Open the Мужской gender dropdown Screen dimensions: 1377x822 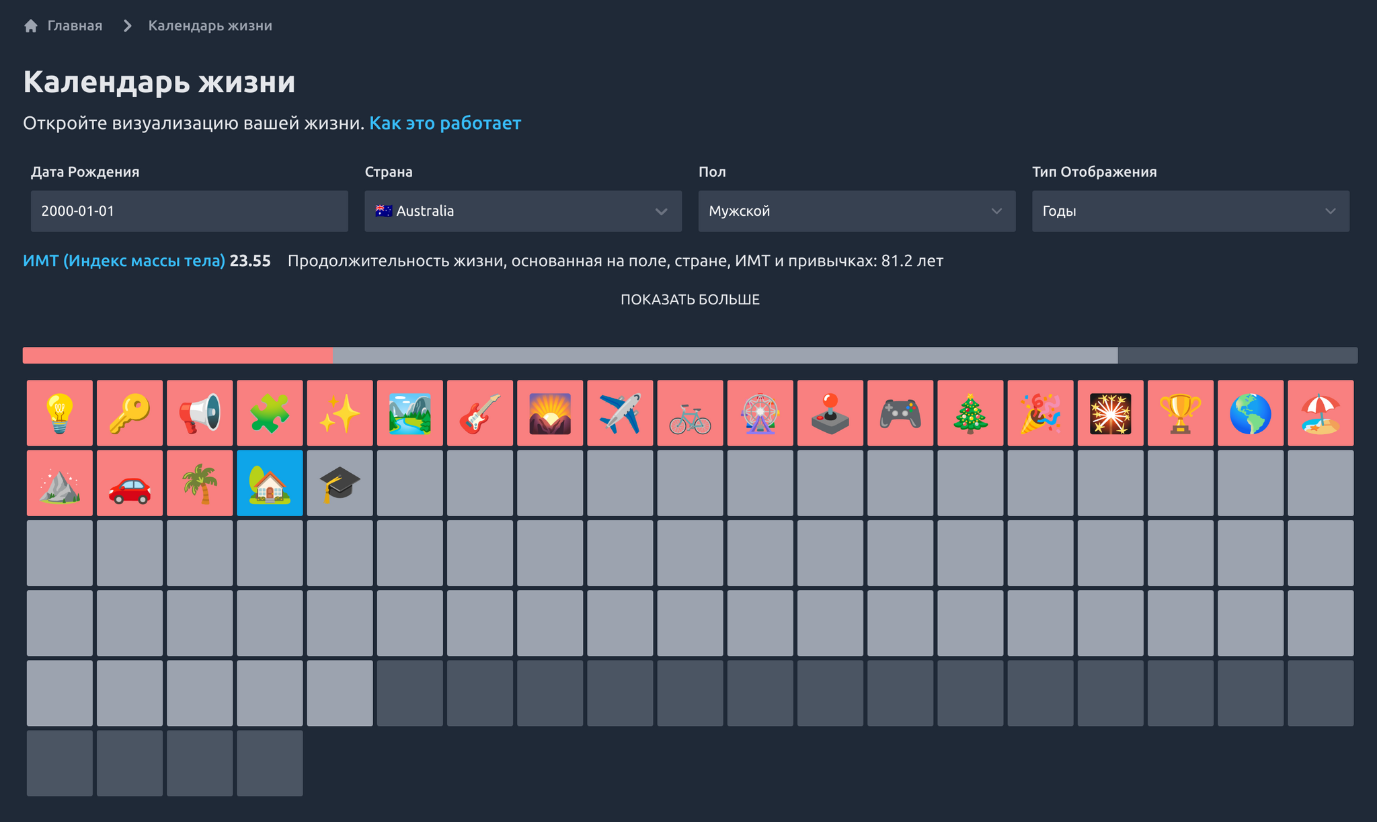point(856,211)
